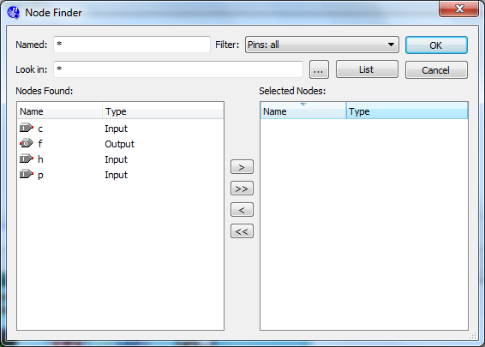Sort Nodes Found by Type column header
Viewport: 485px width, 347px height.
click(163, 111)
